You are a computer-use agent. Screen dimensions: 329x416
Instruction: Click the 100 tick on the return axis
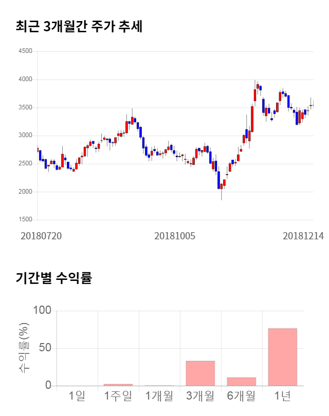pos(42,311)
